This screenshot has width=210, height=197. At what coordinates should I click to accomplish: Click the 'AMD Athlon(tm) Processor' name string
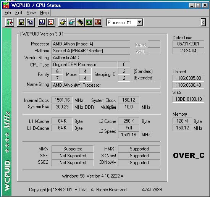tap(106, 85)
